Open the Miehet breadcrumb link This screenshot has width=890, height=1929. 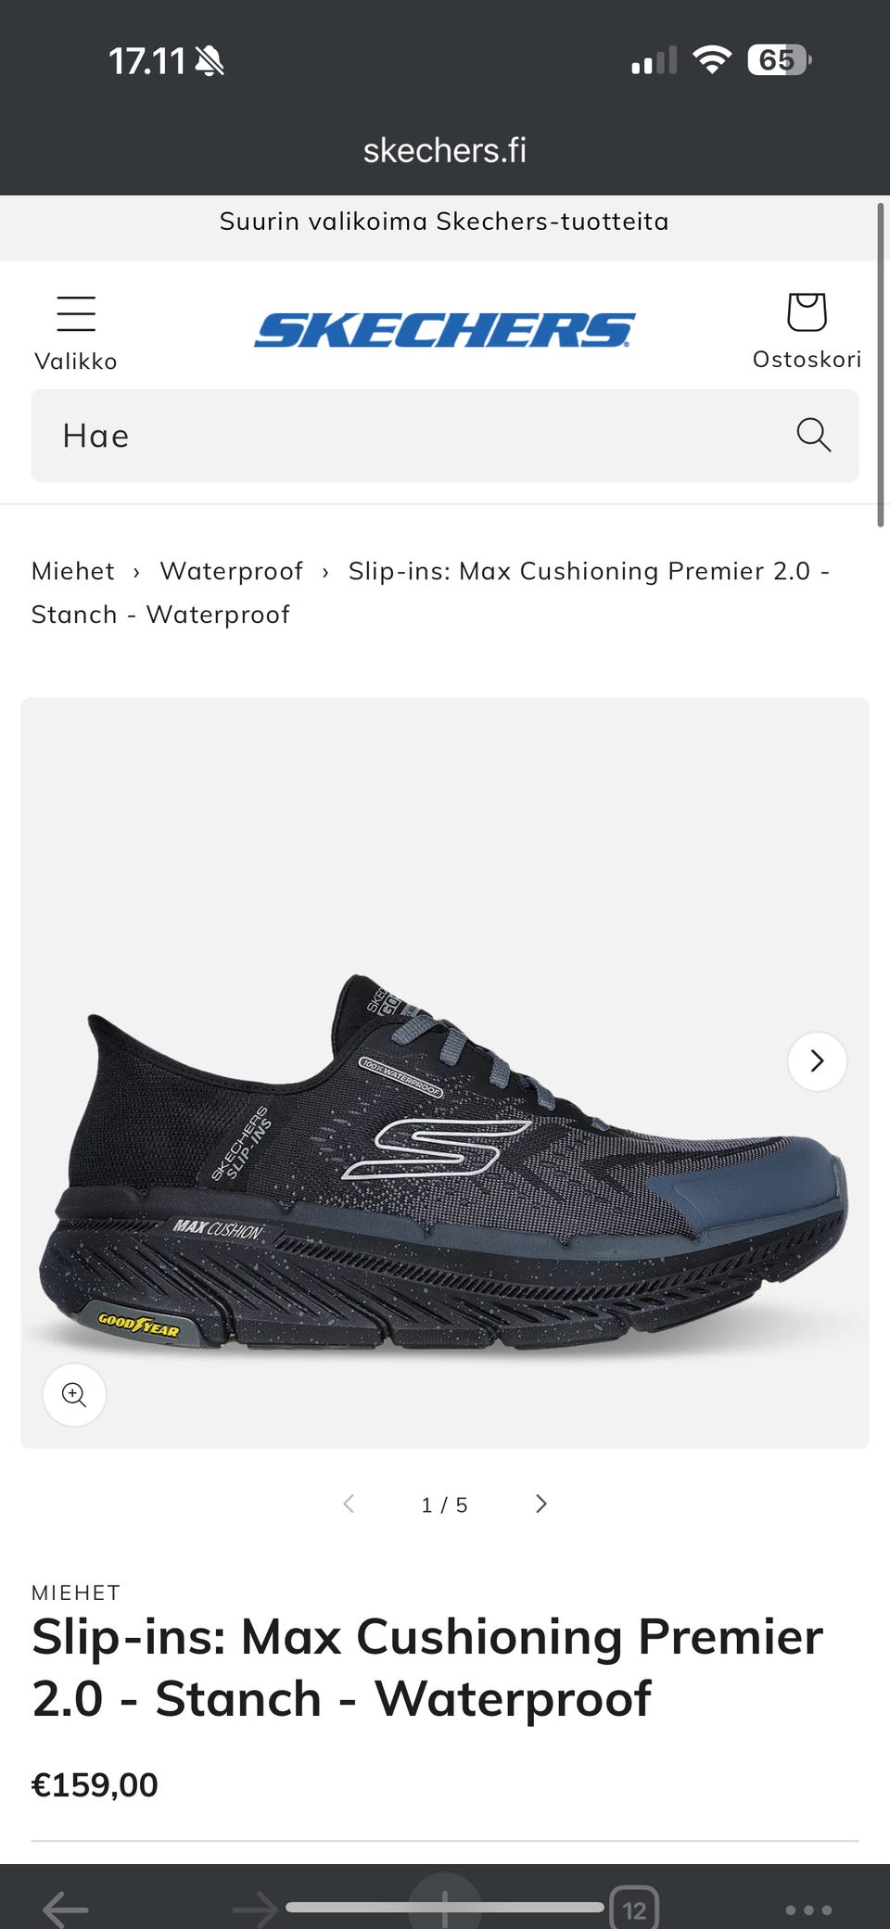click(73, 571)
